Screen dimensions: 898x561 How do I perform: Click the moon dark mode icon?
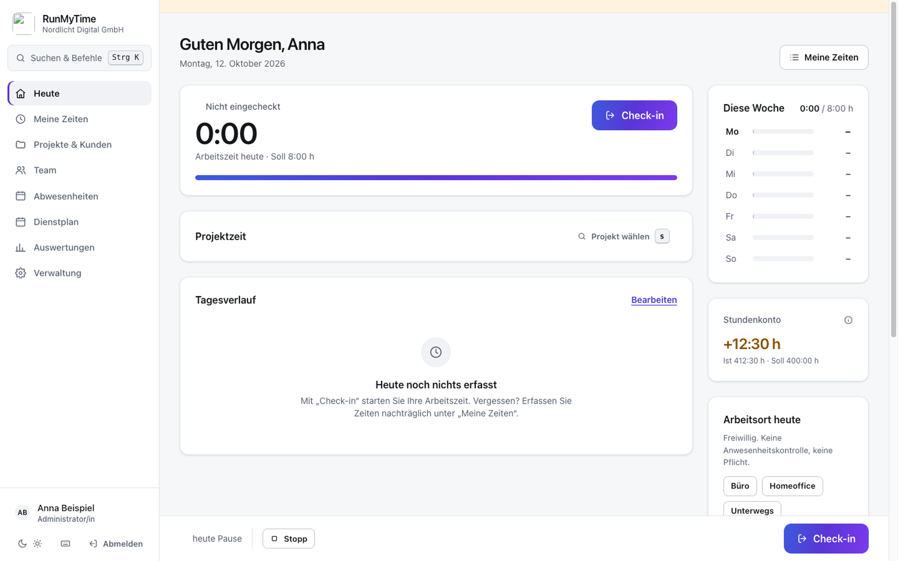click(22, 544)
